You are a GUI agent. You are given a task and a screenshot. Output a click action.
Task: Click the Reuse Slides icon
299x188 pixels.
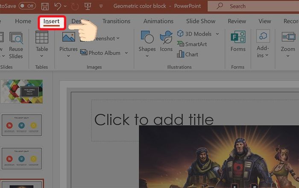pyautogui.click(x=16, y=38)
